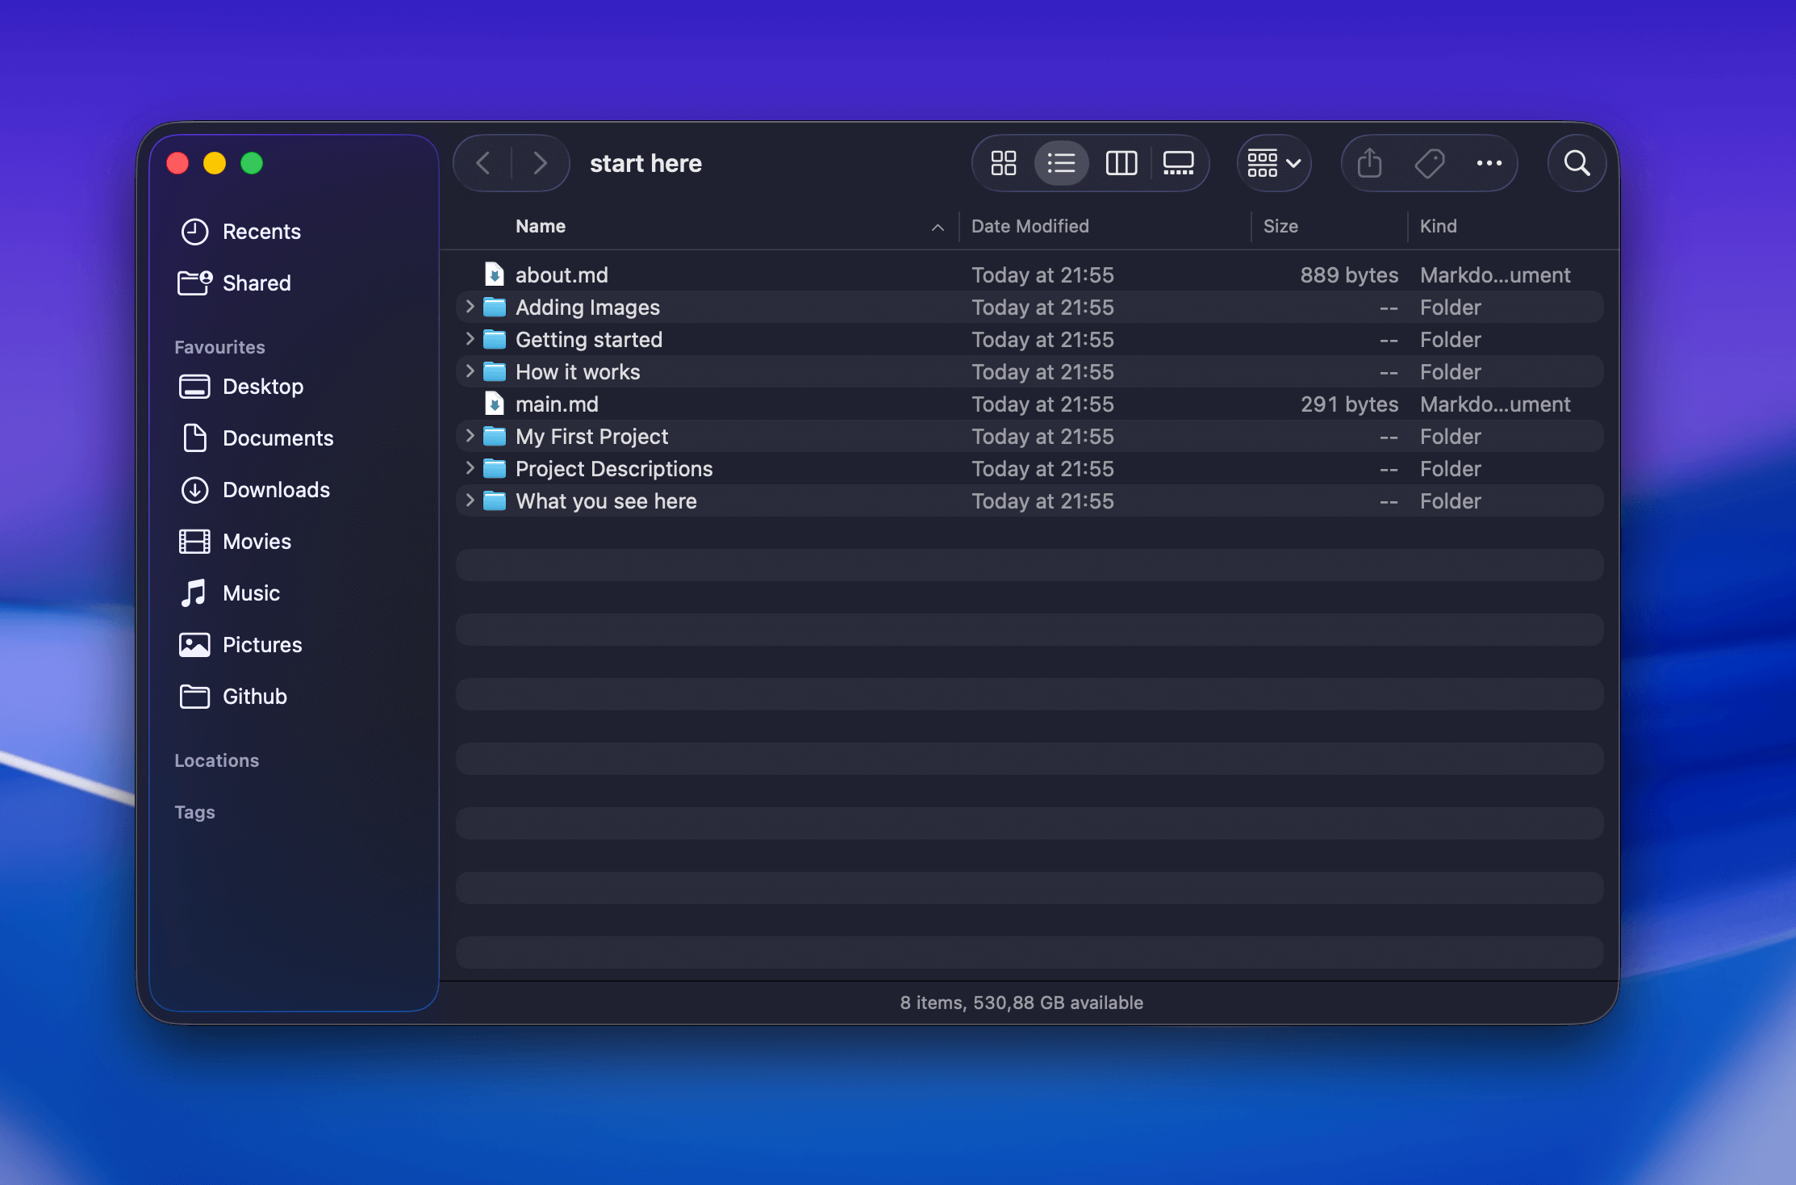Switch to gallery view
The height and width of the screenshot is (1185, 1796).
pyautogui.click(x=1178, y=163)
